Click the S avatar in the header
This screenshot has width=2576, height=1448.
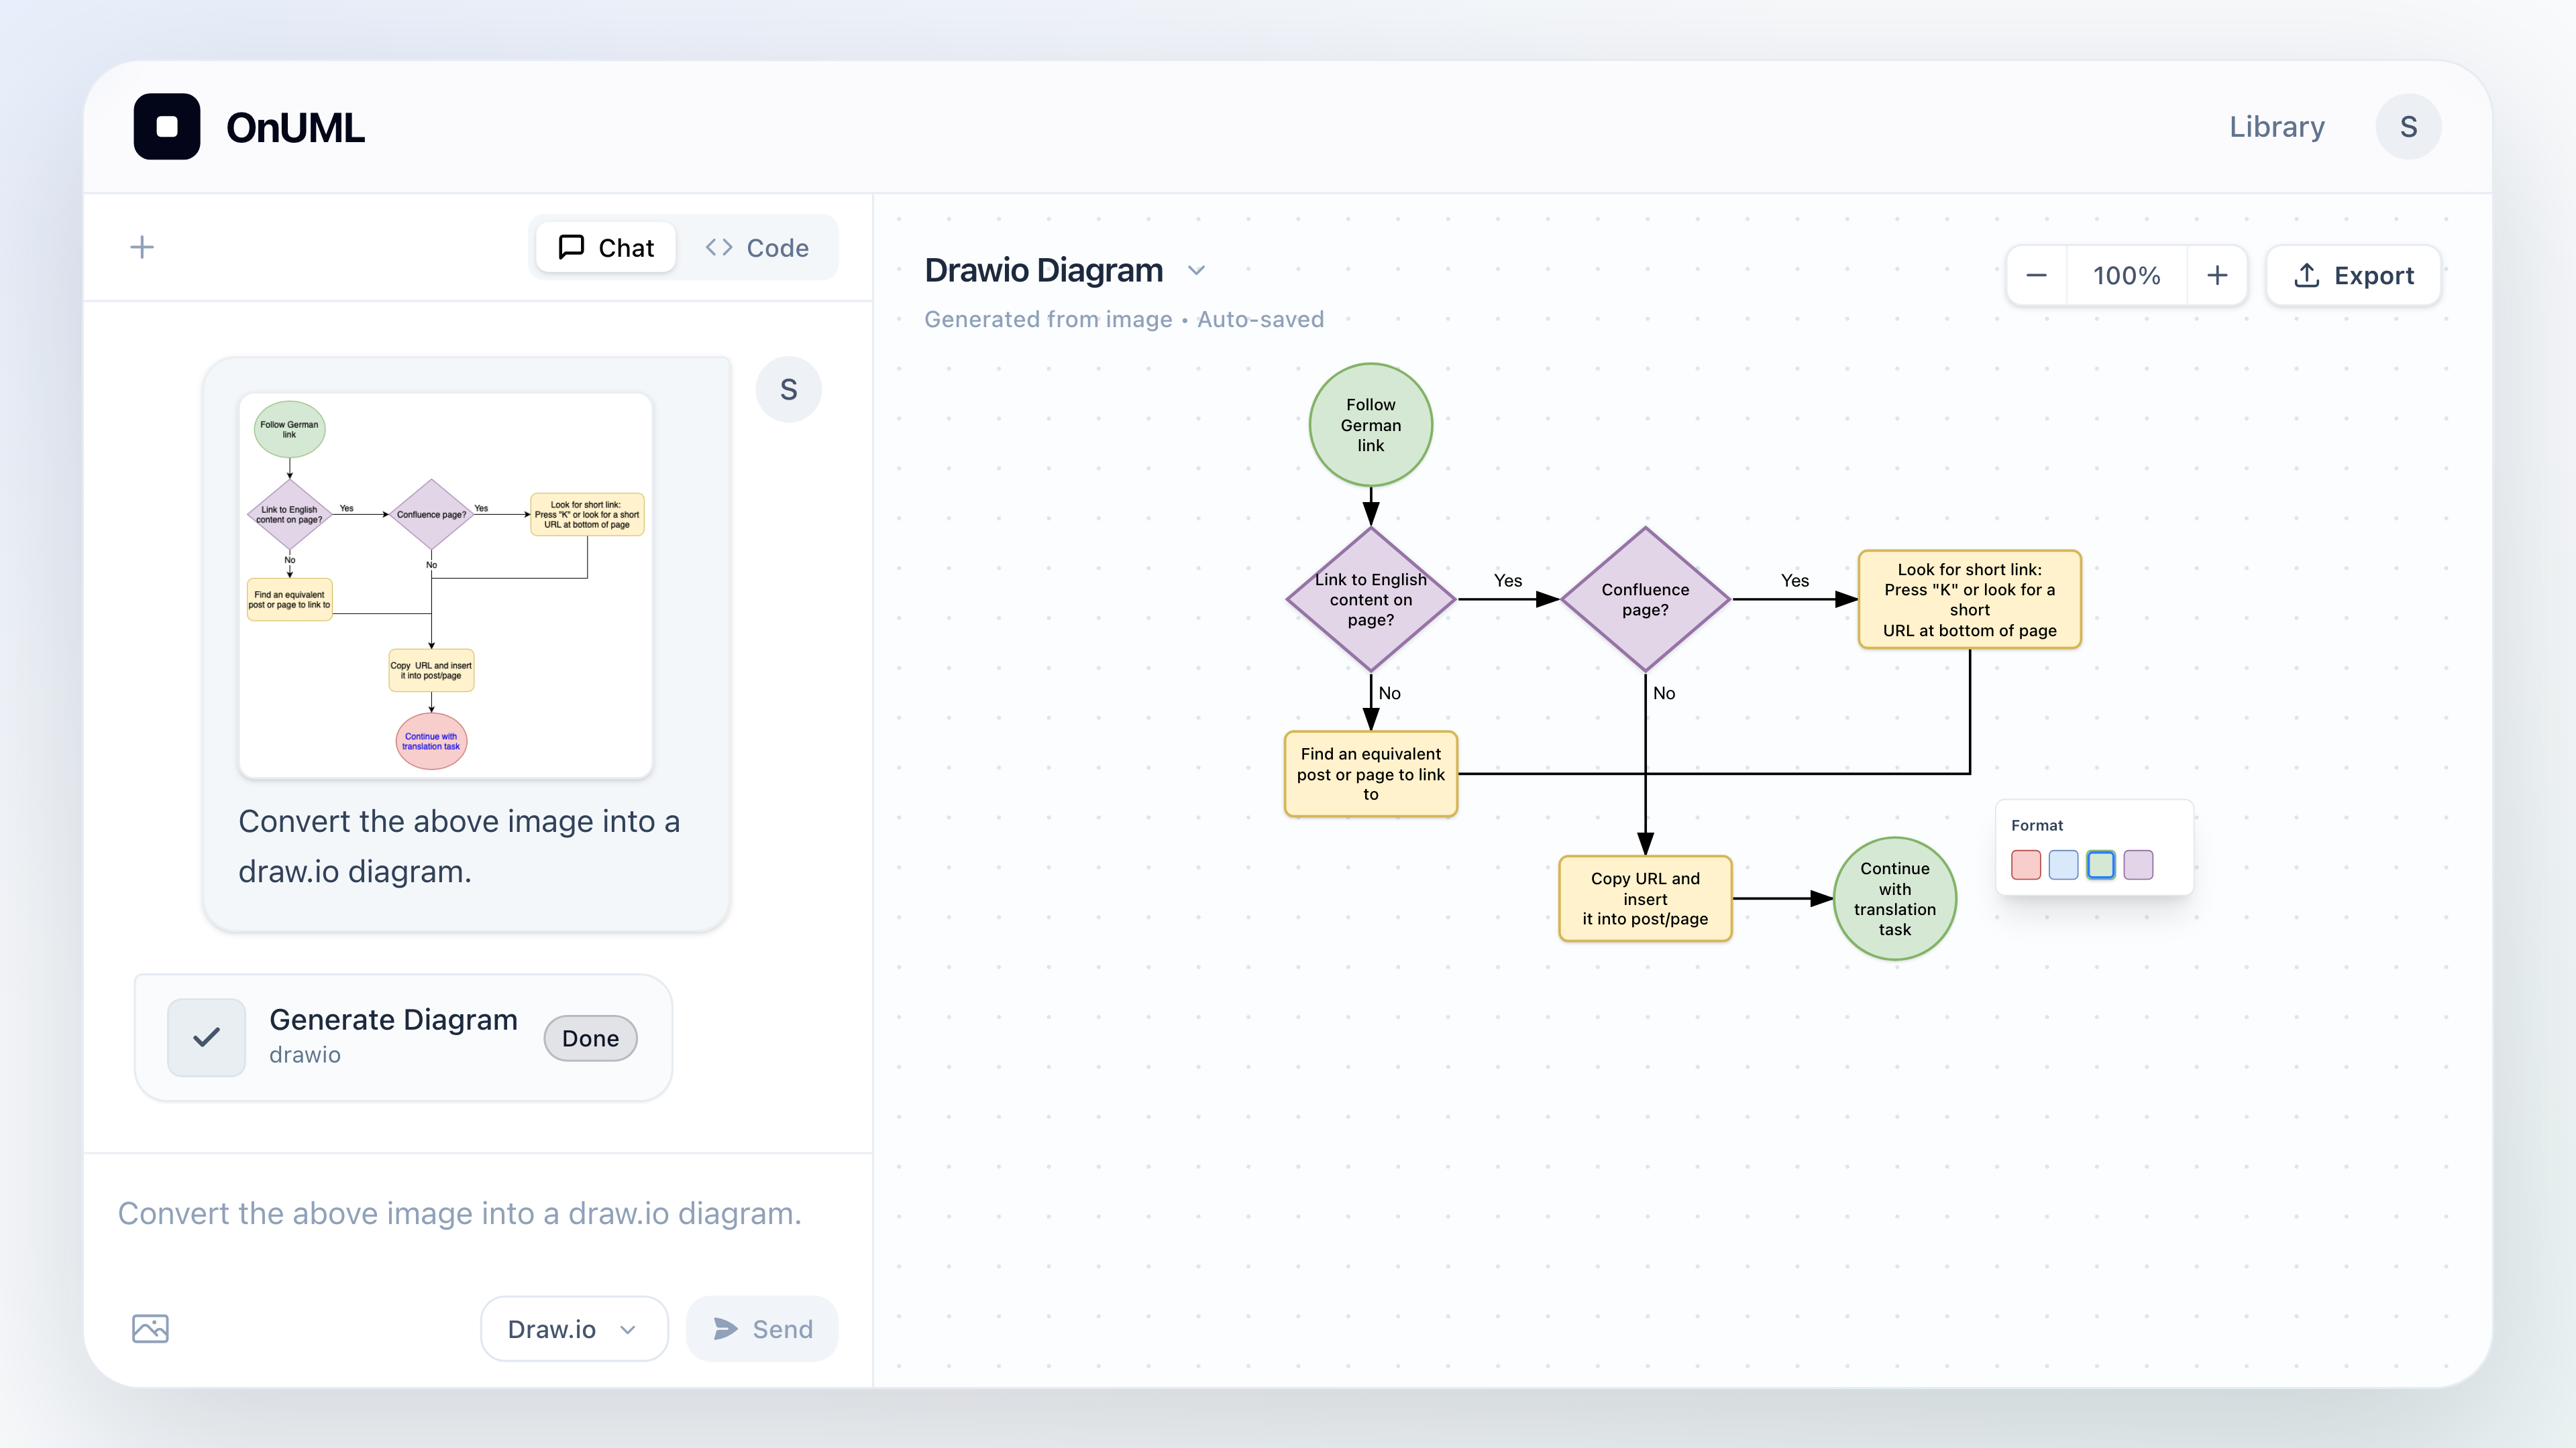pos(2408,127)
